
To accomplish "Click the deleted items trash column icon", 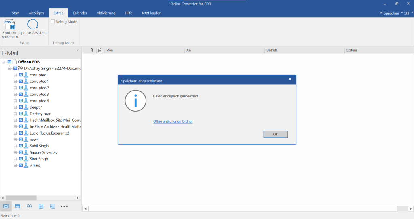I will [x=99, y=50].
